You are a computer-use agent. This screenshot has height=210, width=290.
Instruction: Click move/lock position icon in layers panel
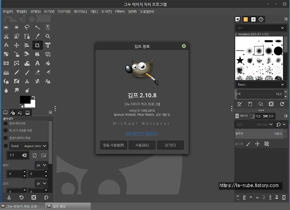click(257, 144)
